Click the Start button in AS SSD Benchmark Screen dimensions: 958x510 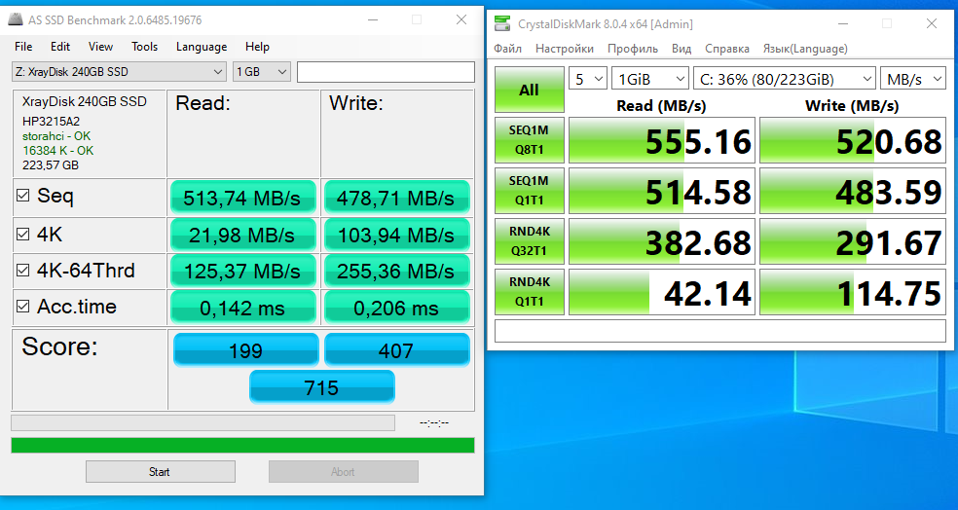click(160, 471)
